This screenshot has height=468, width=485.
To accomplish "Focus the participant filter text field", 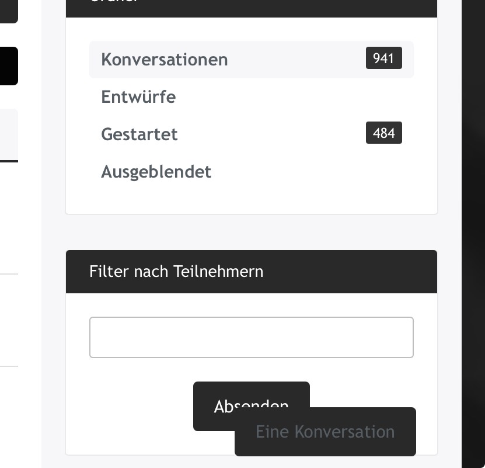I will (251, 338).
